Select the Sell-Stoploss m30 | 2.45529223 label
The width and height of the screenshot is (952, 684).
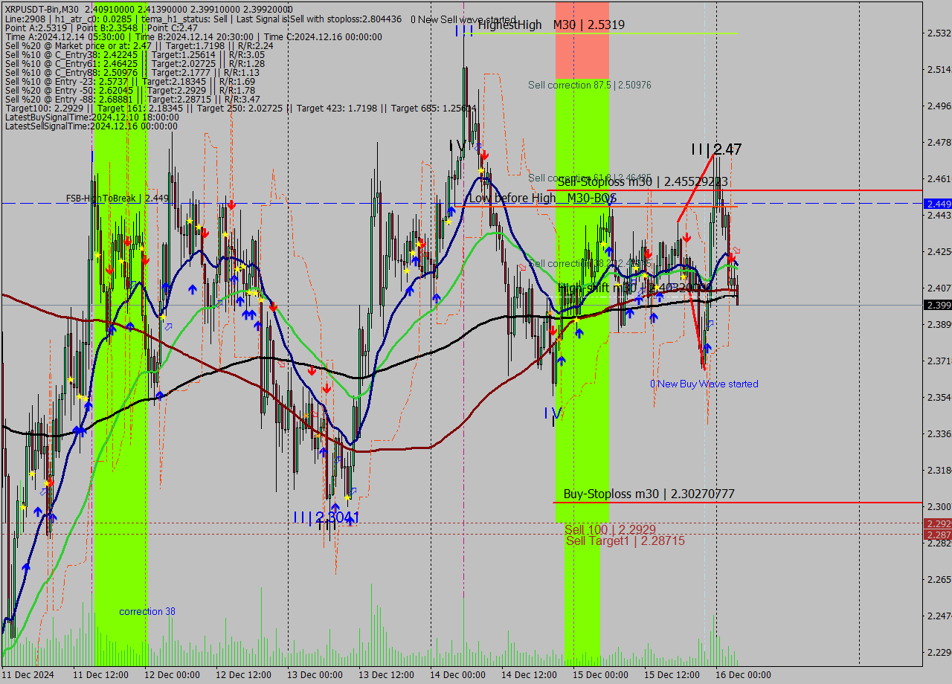click(643, 181)
